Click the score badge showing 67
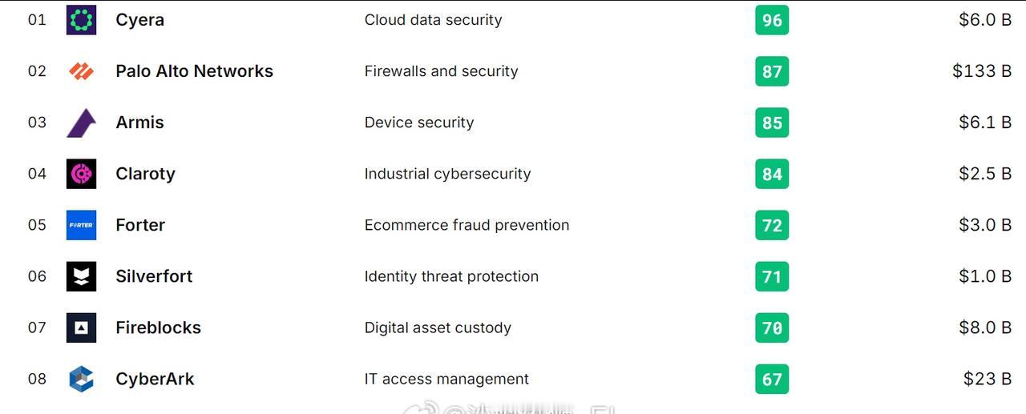The width and height of the screenshot is (1026, 414). point(772,379)
